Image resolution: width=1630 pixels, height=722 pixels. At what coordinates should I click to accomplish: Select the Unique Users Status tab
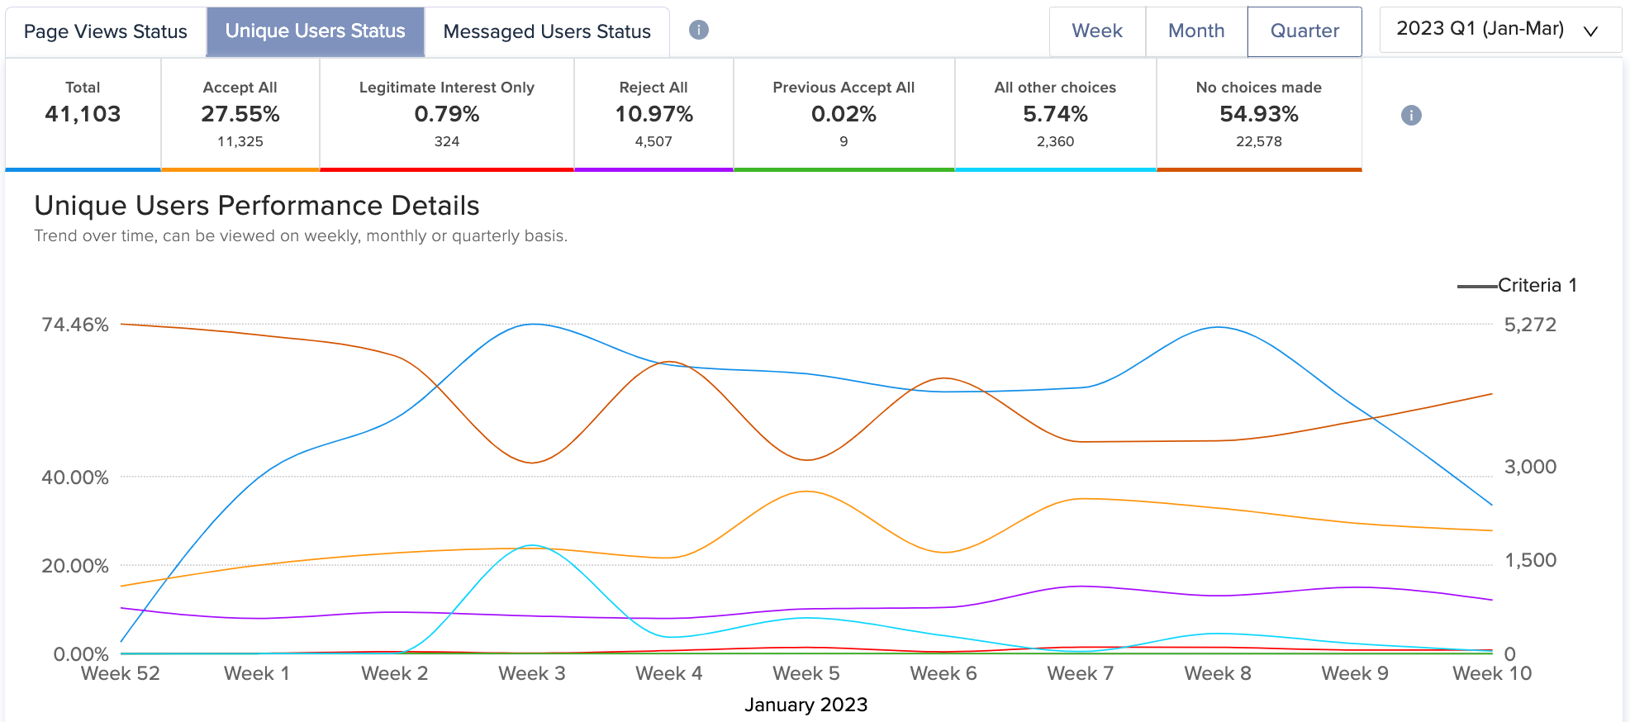tap(316, 31)
